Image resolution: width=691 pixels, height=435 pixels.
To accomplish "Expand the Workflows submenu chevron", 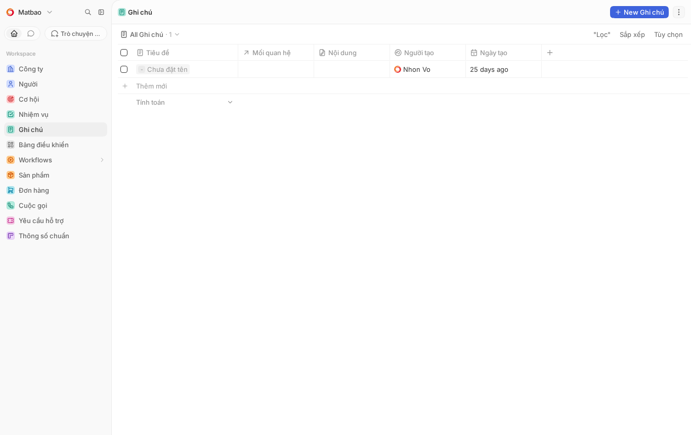I will point(102,160).
